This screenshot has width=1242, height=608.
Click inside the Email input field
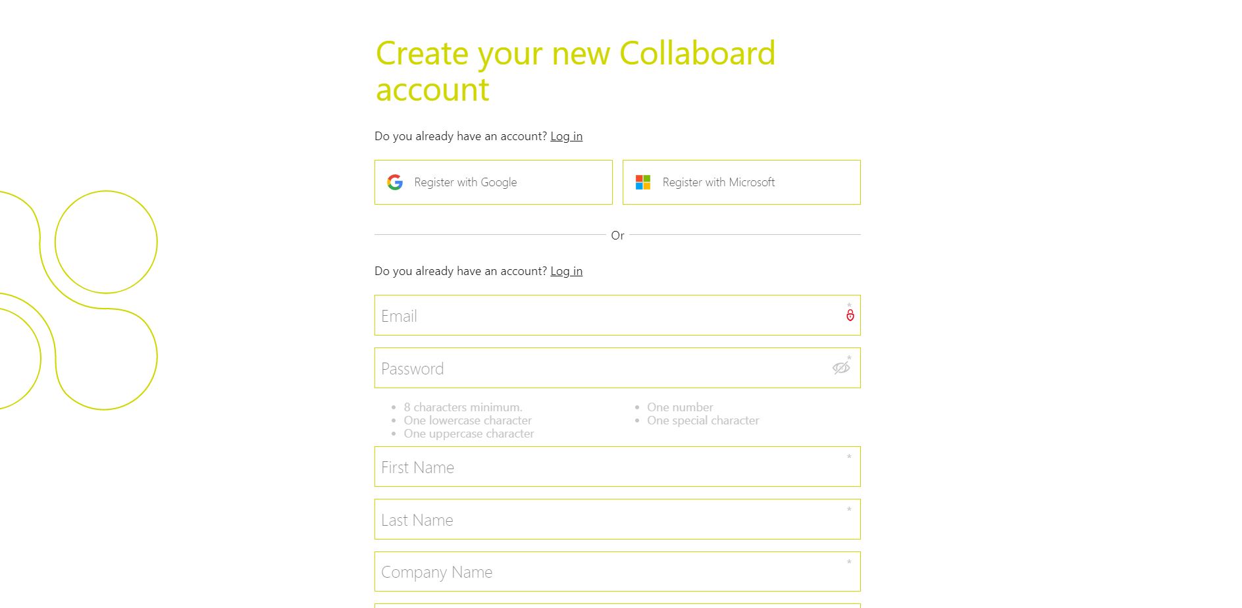pyautogui.click(x=592, y=315)
